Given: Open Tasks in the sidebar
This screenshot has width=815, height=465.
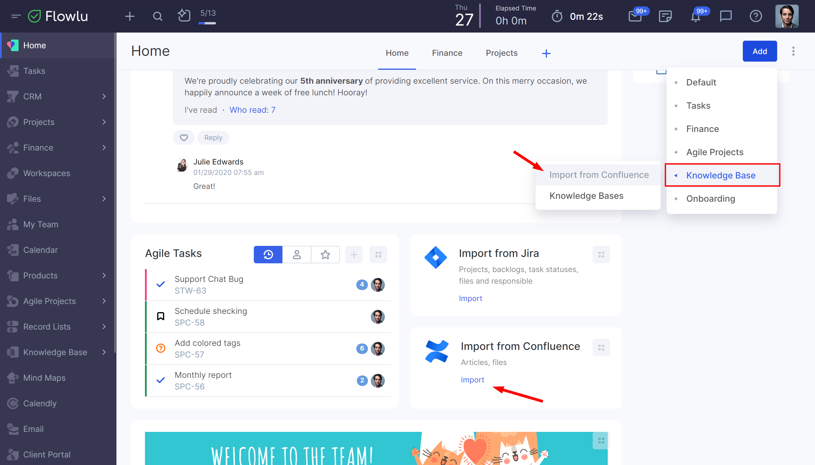Looking at the screenshot, I should pos(58,71).
